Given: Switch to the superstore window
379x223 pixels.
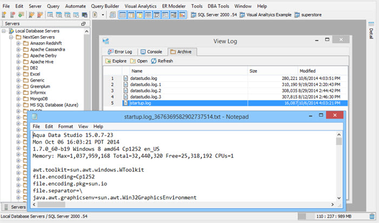Looking at the screenshot, I should (x=308, y=15).
